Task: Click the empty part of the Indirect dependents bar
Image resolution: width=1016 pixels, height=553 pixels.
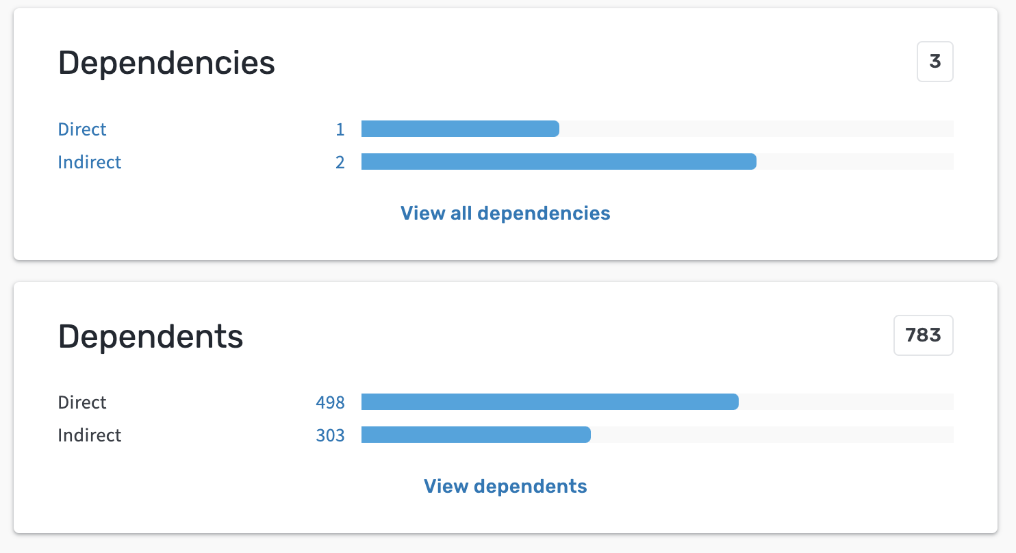Action: (772, 435)
